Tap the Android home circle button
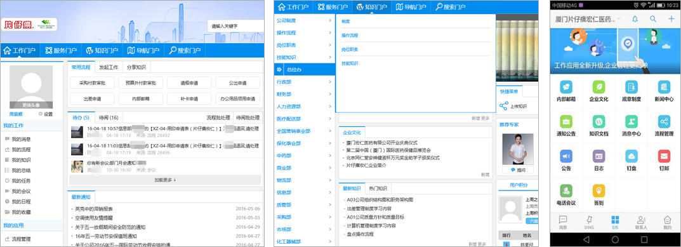This screenshot has width=681, height=247. [615, 239]
